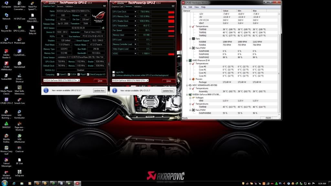Open the graphics card selector in the GPU-Z Graphics Card window
The width and height of the screenshot is (331, 186).
pos(62,80)
